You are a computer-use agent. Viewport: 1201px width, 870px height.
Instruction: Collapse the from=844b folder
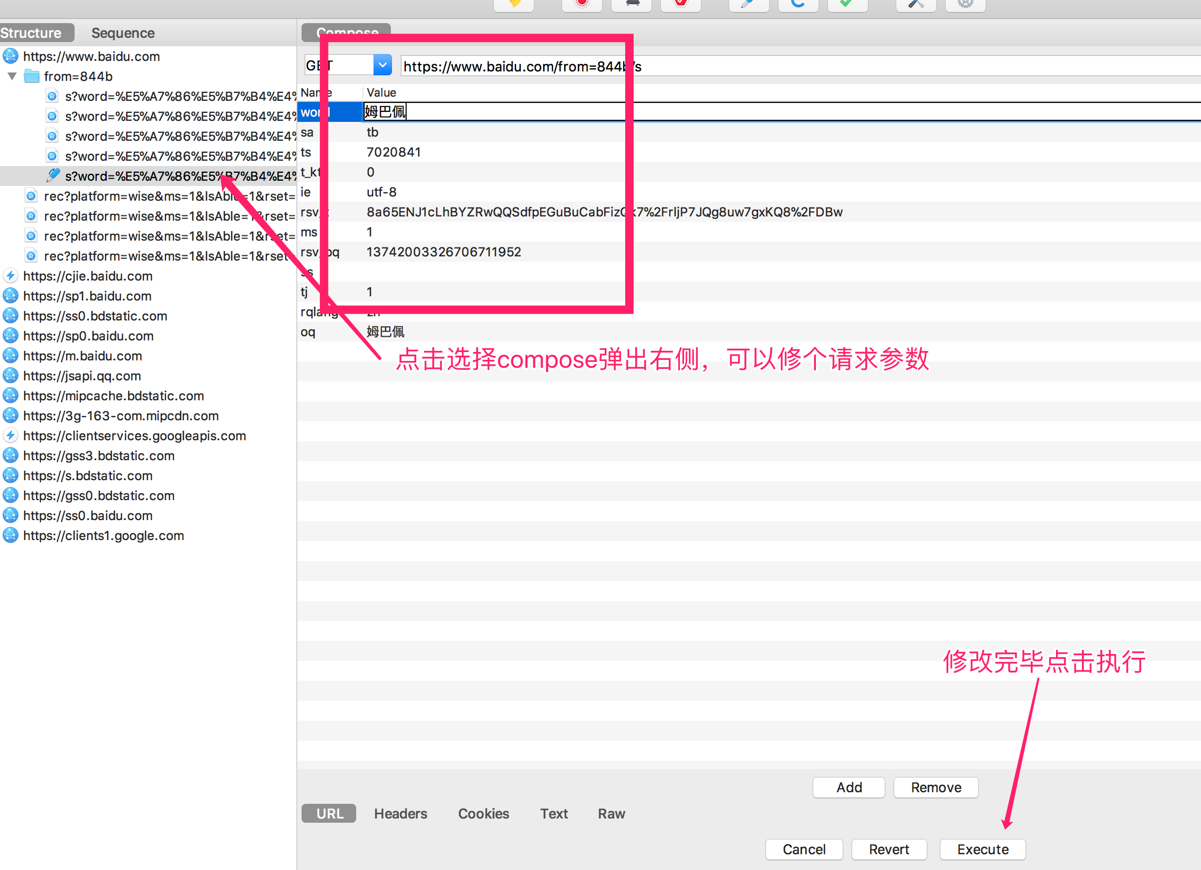[x=12, y=76]
